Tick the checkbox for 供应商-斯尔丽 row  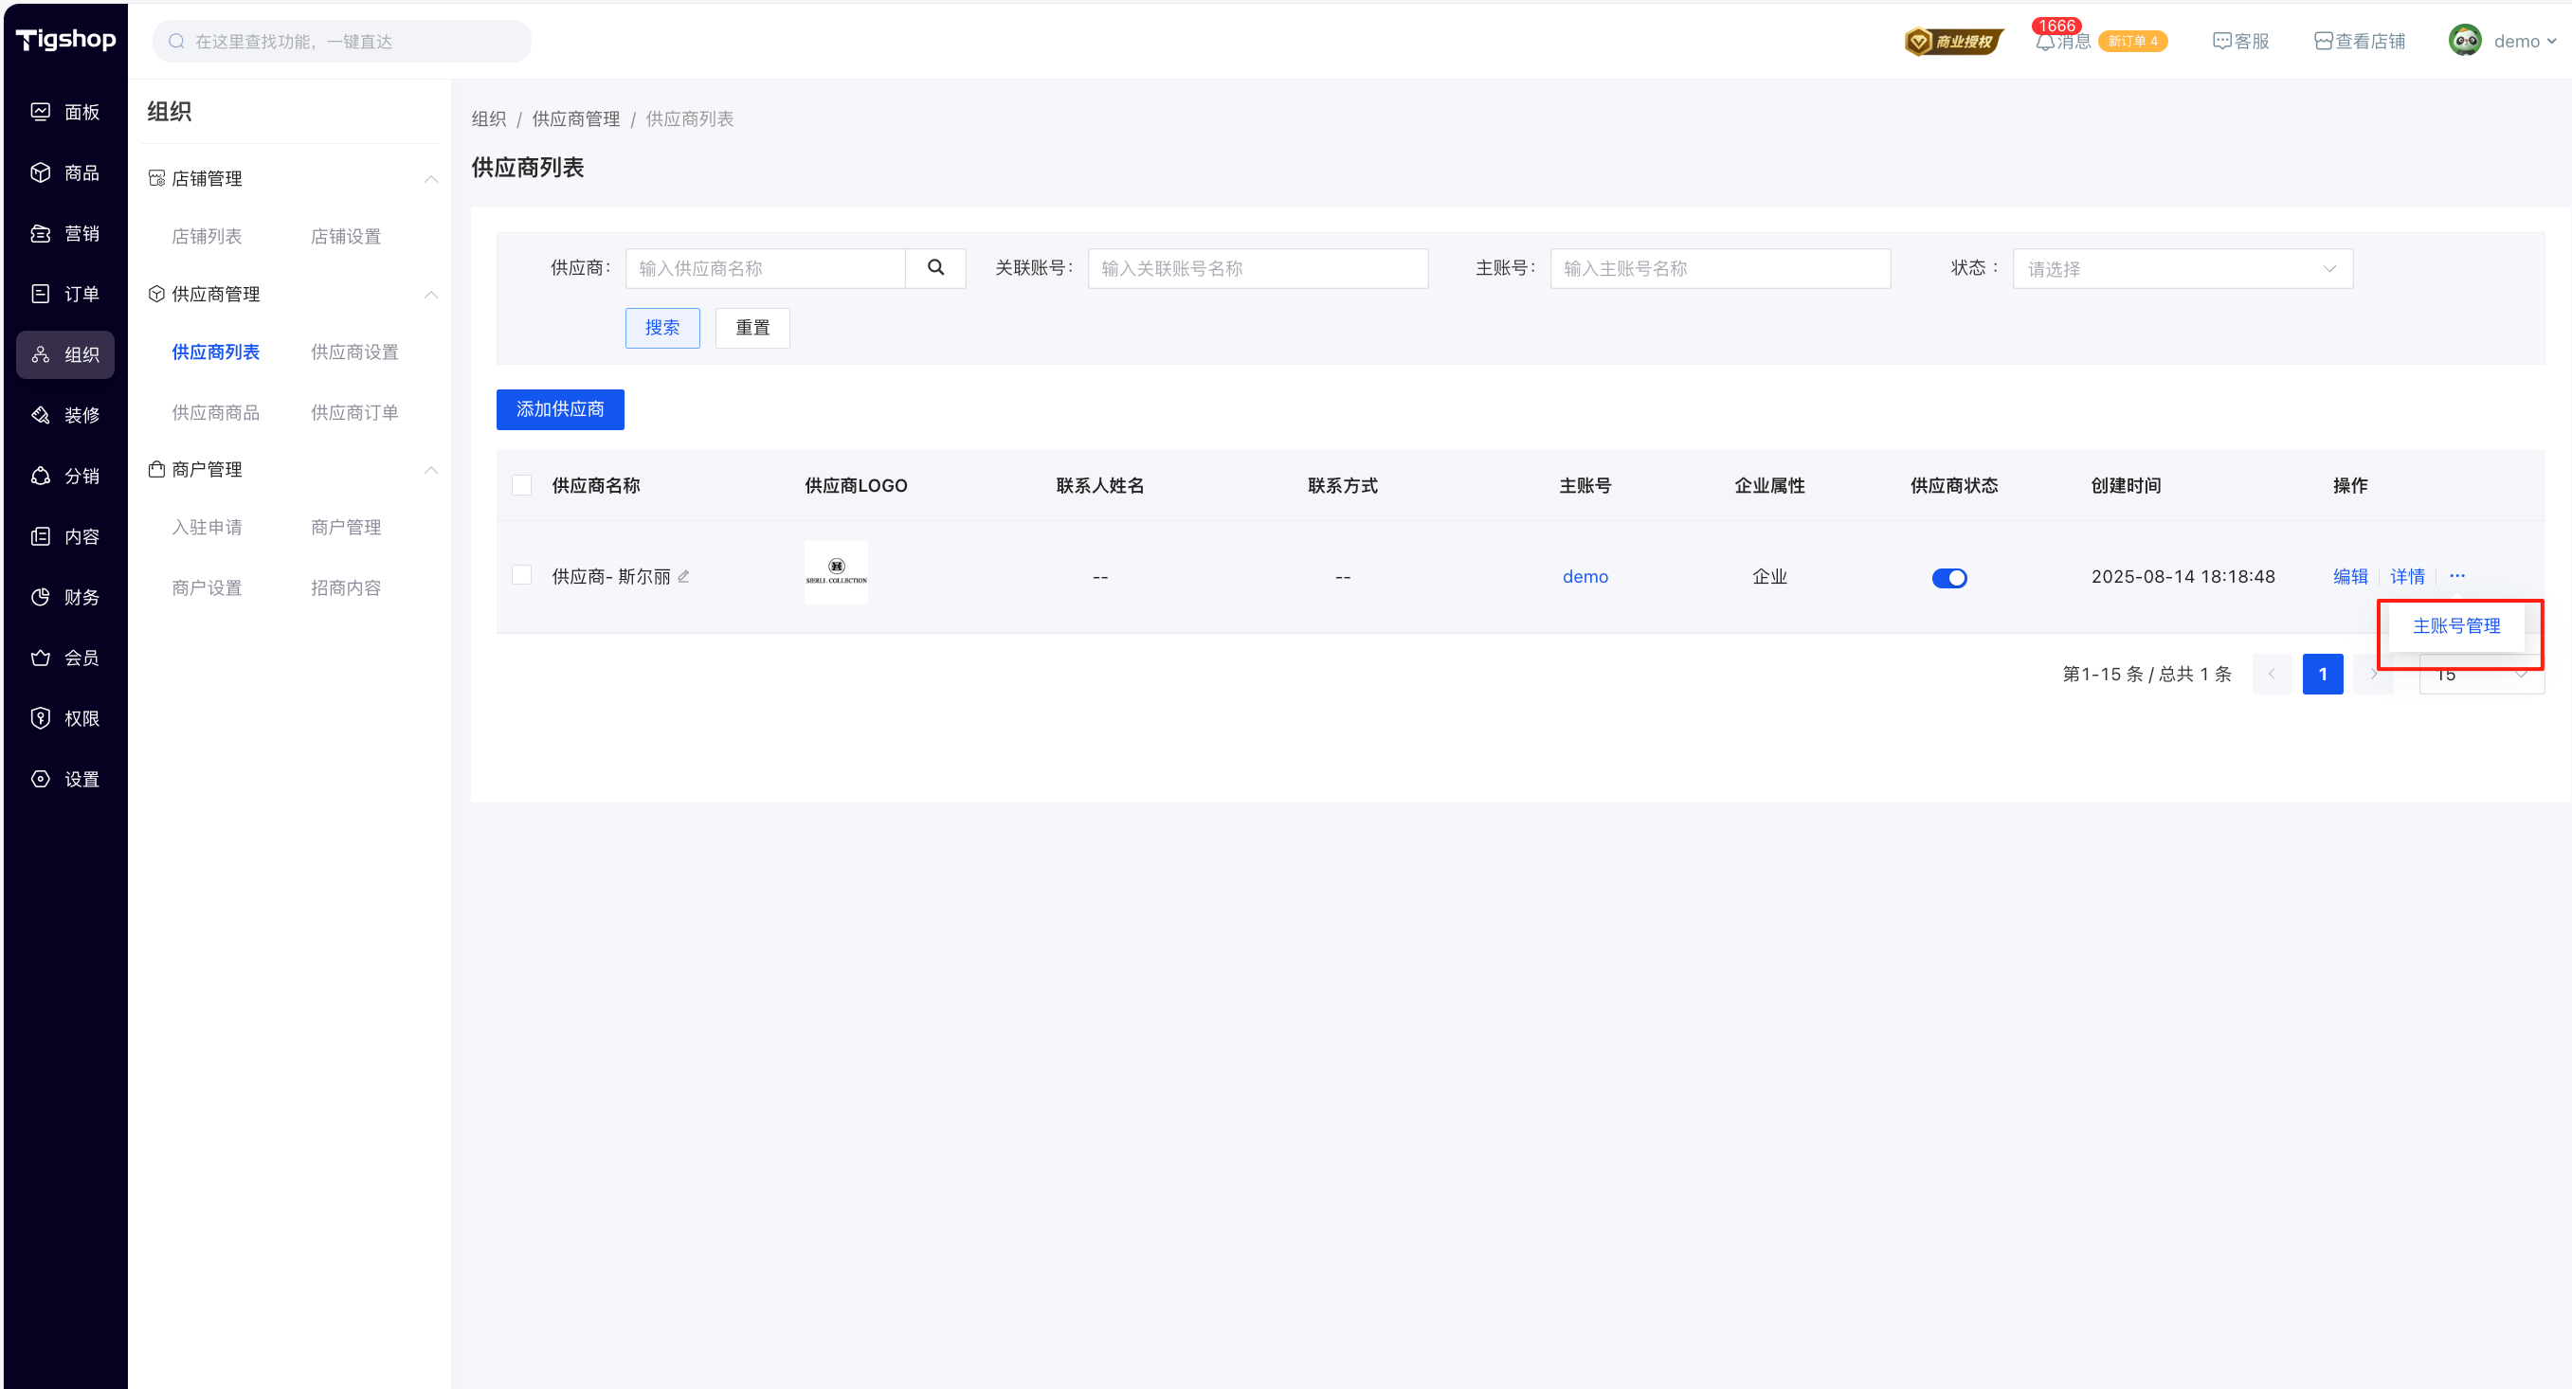coord(521,575)
